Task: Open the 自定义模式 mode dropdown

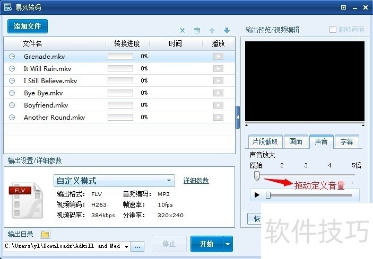Action: (114, 181)
